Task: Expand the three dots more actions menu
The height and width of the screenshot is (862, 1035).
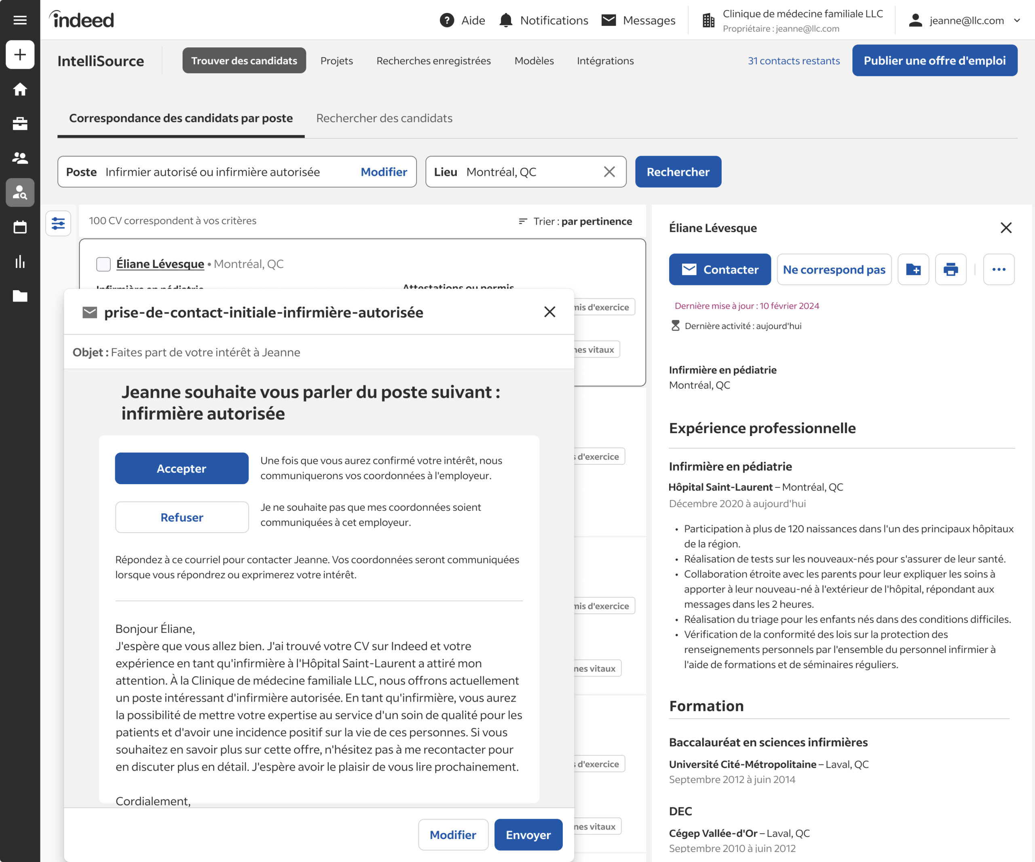Action: [999, 270]
